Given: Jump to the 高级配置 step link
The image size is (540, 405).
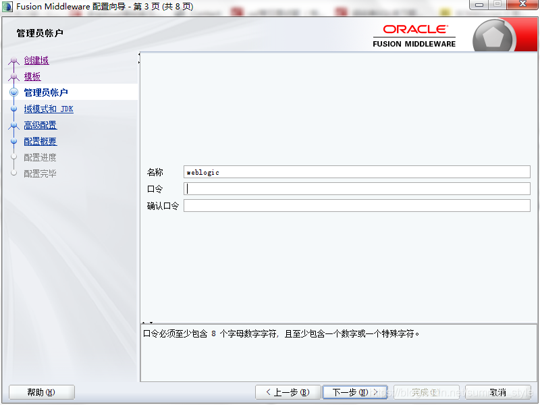Looking at the screenshot, I should point(40,125).
